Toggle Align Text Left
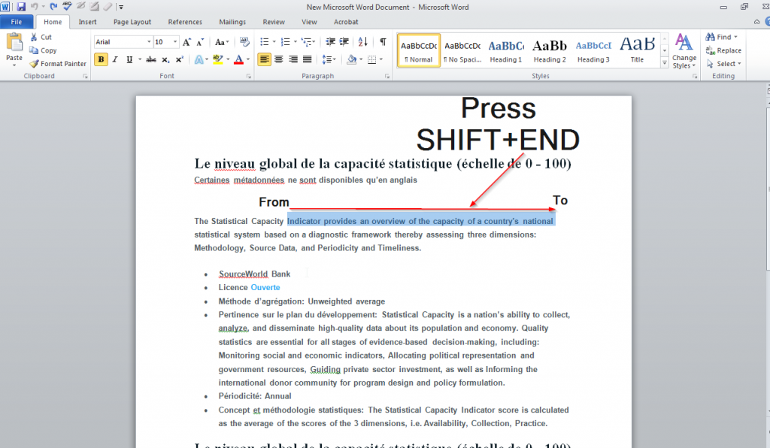 264,59
